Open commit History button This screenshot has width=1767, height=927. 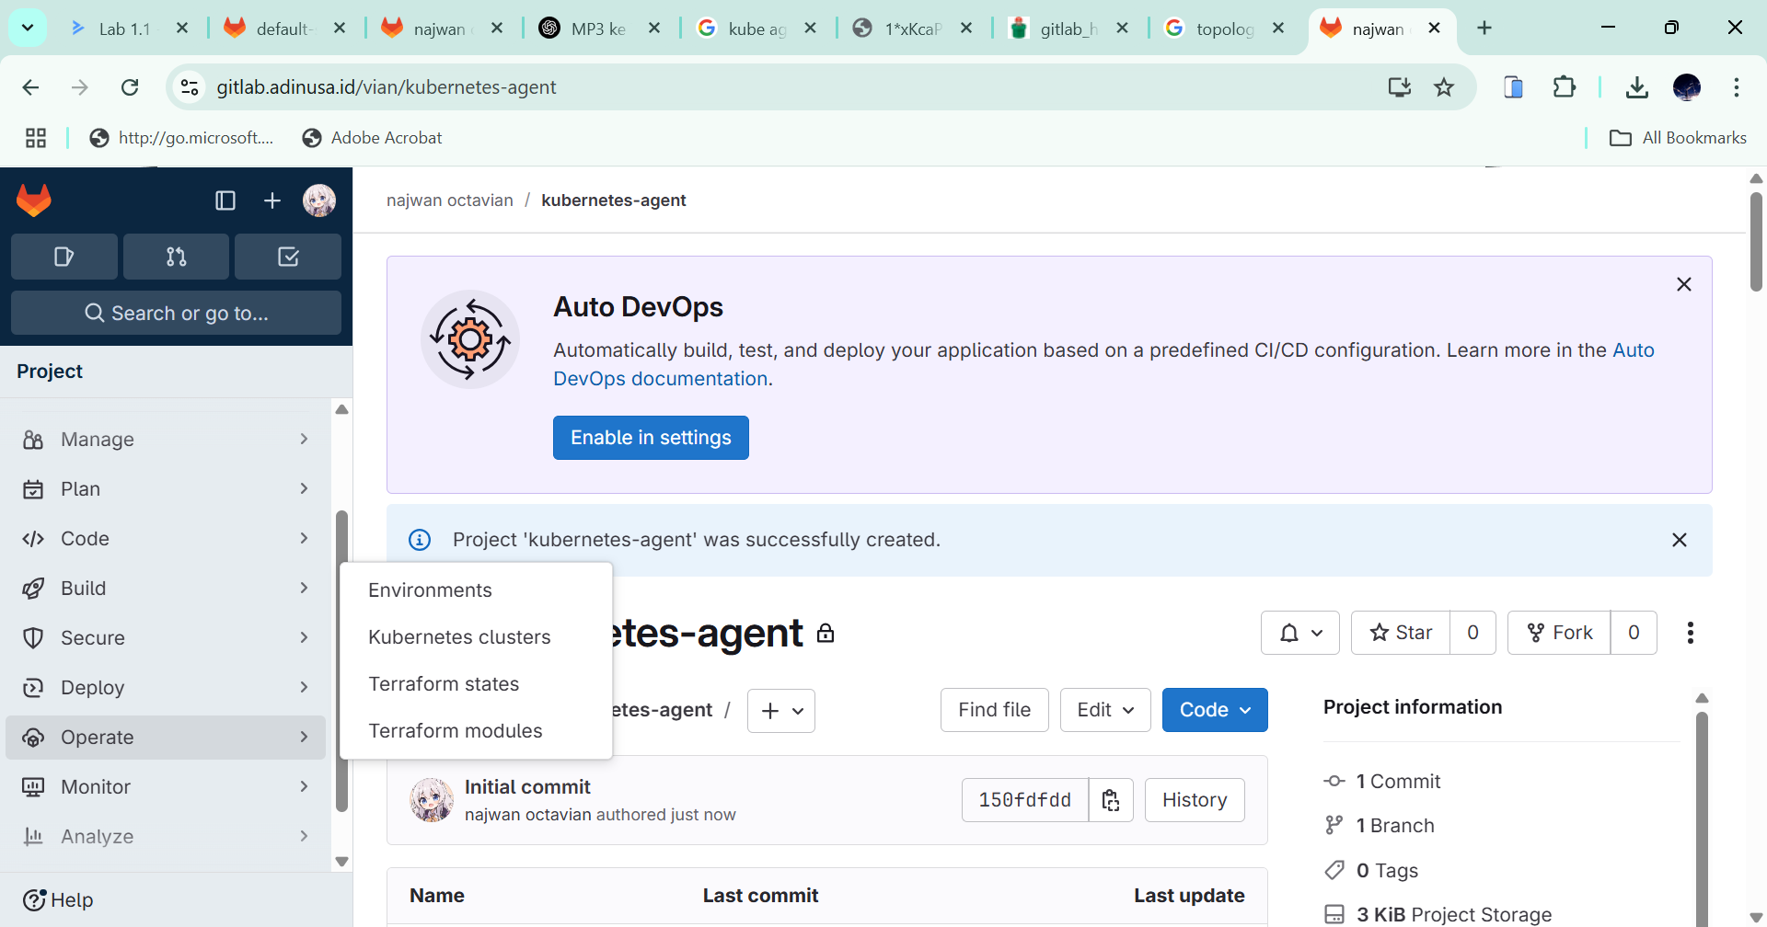[x=1194, y=800]
